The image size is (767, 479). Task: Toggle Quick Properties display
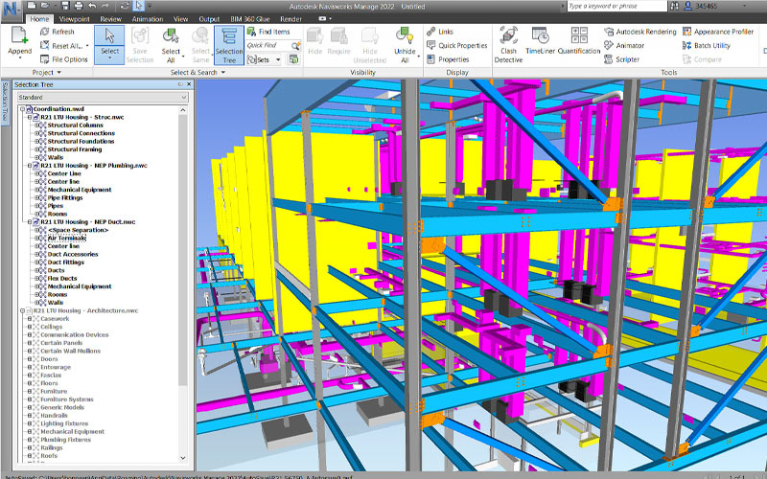click(x=457, y=45)
